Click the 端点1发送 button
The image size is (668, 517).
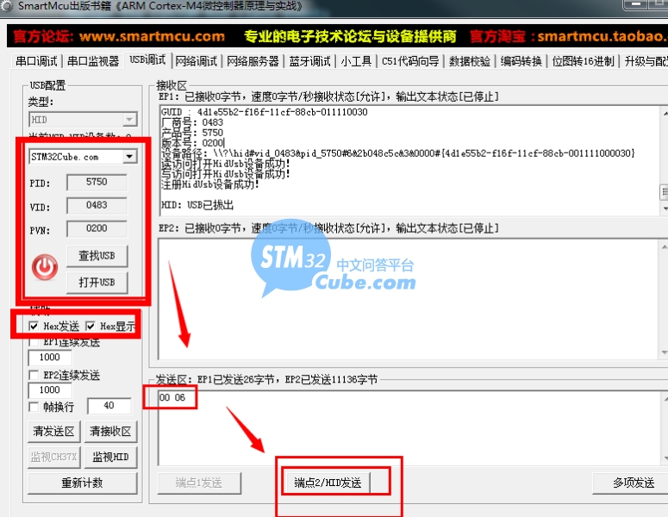click(199, 483)
